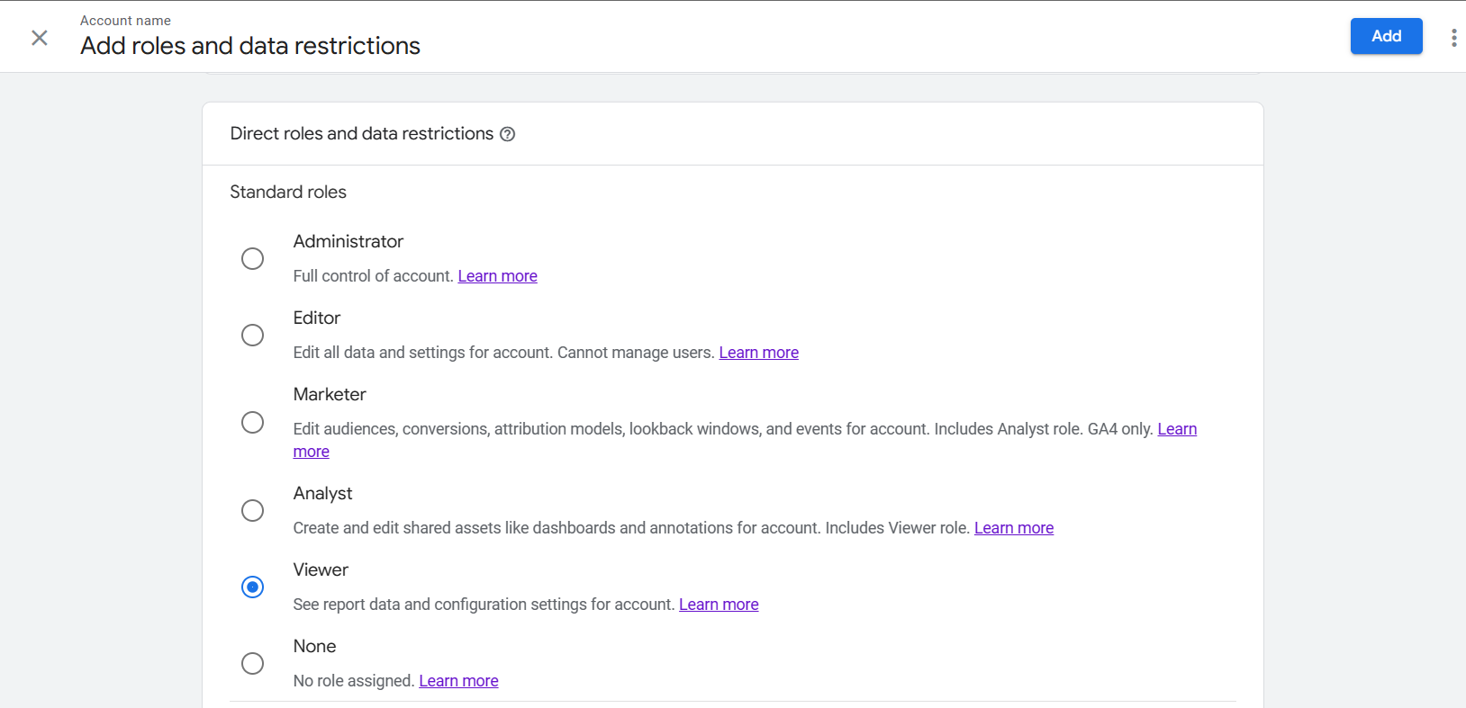Click the 'Standard roles' heading
The height and width of the screenshot is (708, 1466).
click(x=288, y=192)
